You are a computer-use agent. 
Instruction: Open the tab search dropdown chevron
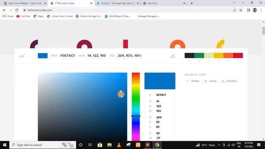tap(234, 3)
